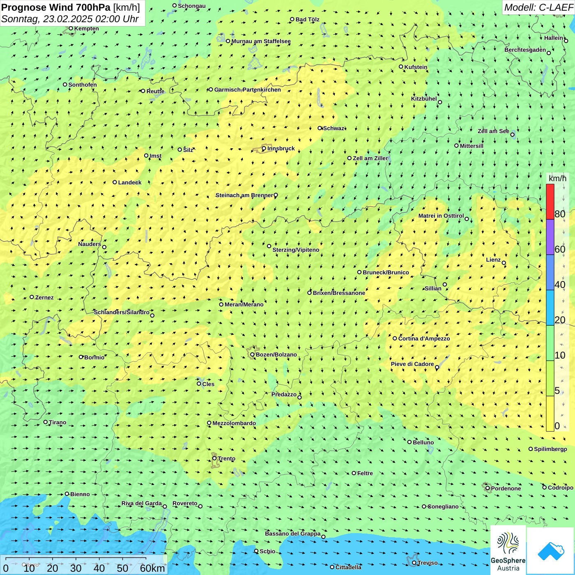Click the 'Steinach am Brenner' label
The image size is (575, 575).
pyautogui.click(x=244, y=195)
